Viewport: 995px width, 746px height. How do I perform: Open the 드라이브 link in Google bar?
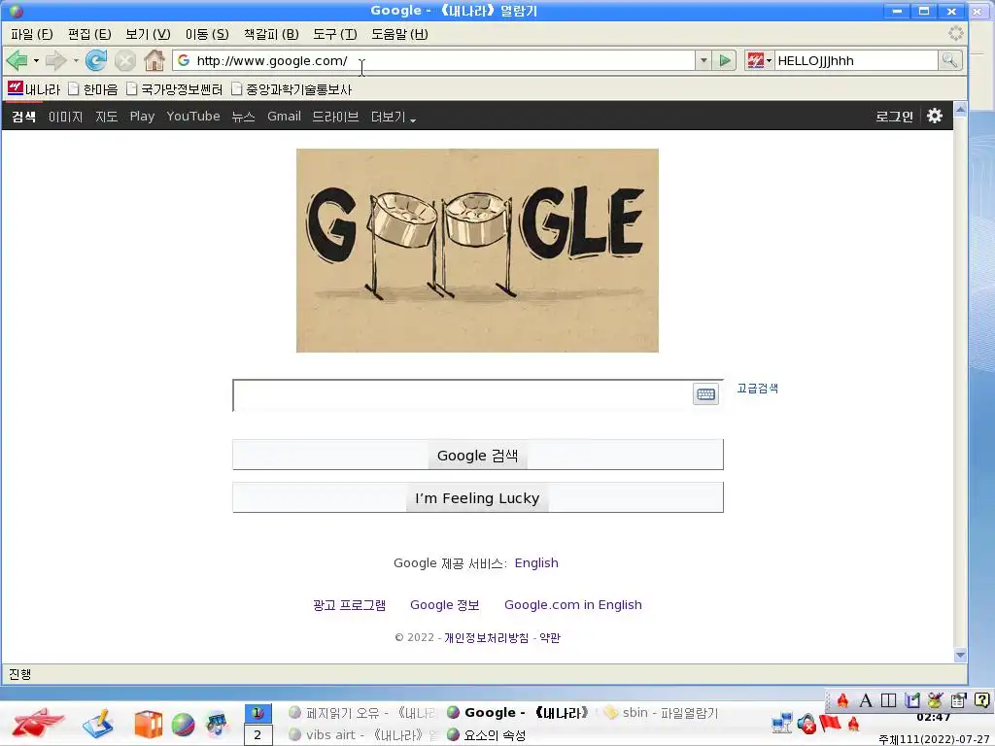(x=335, y=117)
